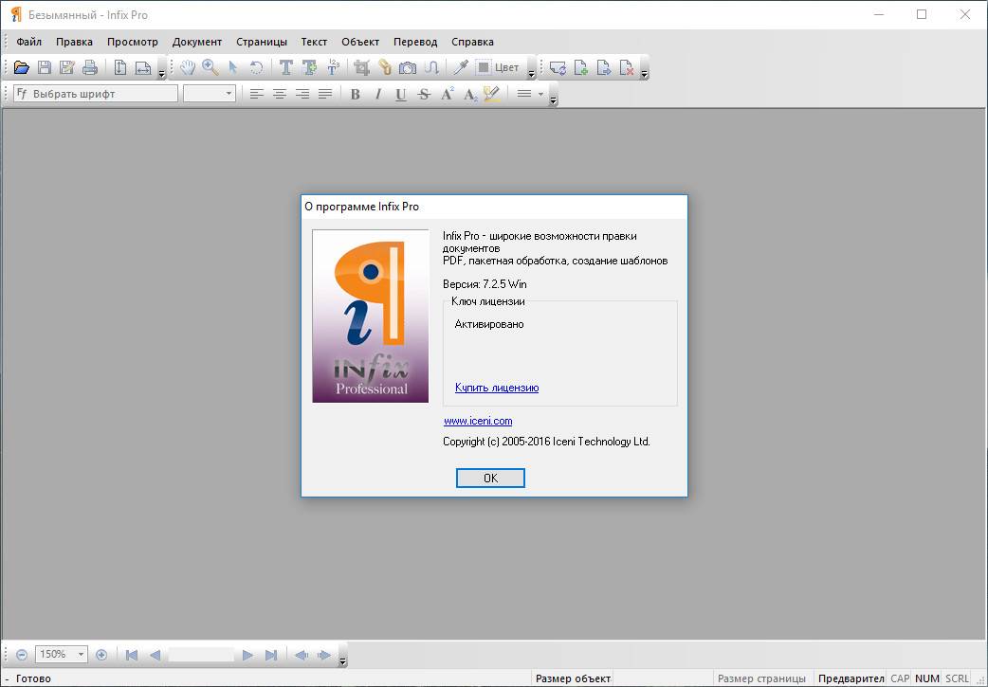Screen dimensions: 988x687
Task: Click the Open file folder icon
Action: click(21, 67)
